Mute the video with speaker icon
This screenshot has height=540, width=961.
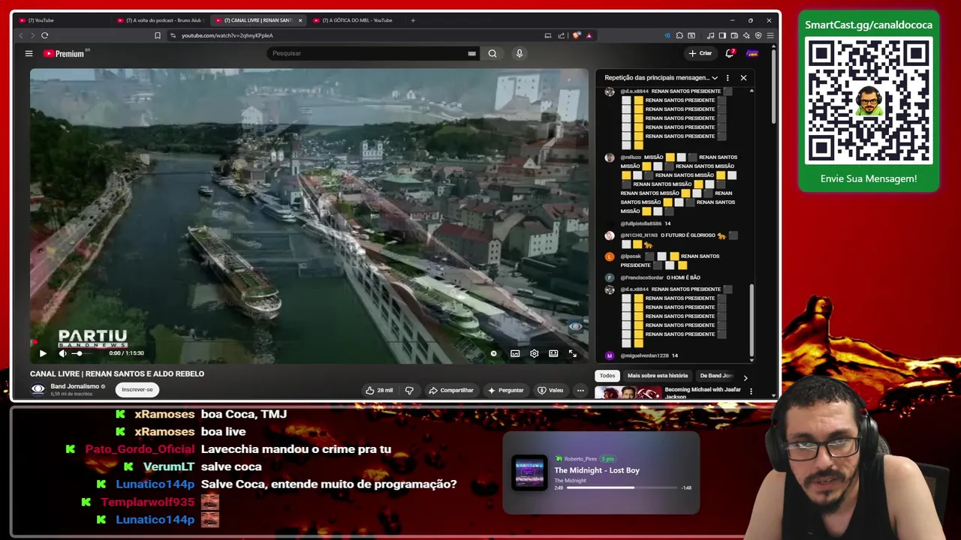(x=62, y=353)
